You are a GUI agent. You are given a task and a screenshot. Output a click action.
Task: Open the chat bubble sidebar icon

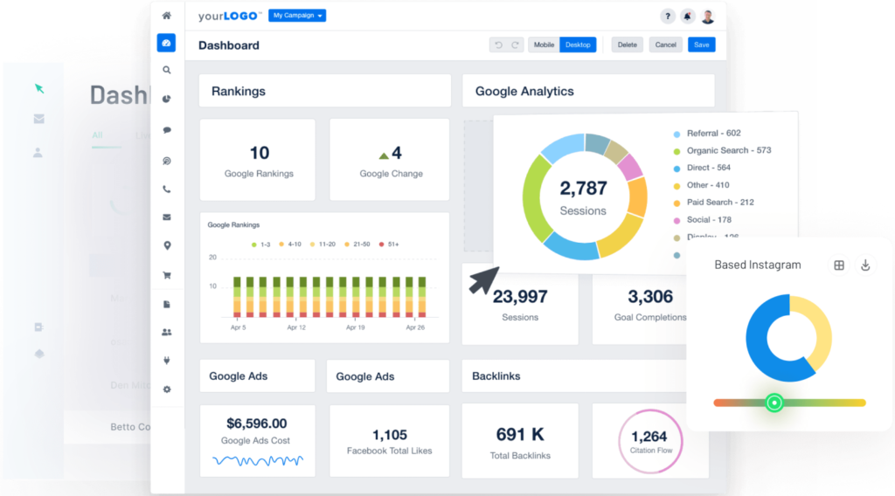click(x=167, y=130)
